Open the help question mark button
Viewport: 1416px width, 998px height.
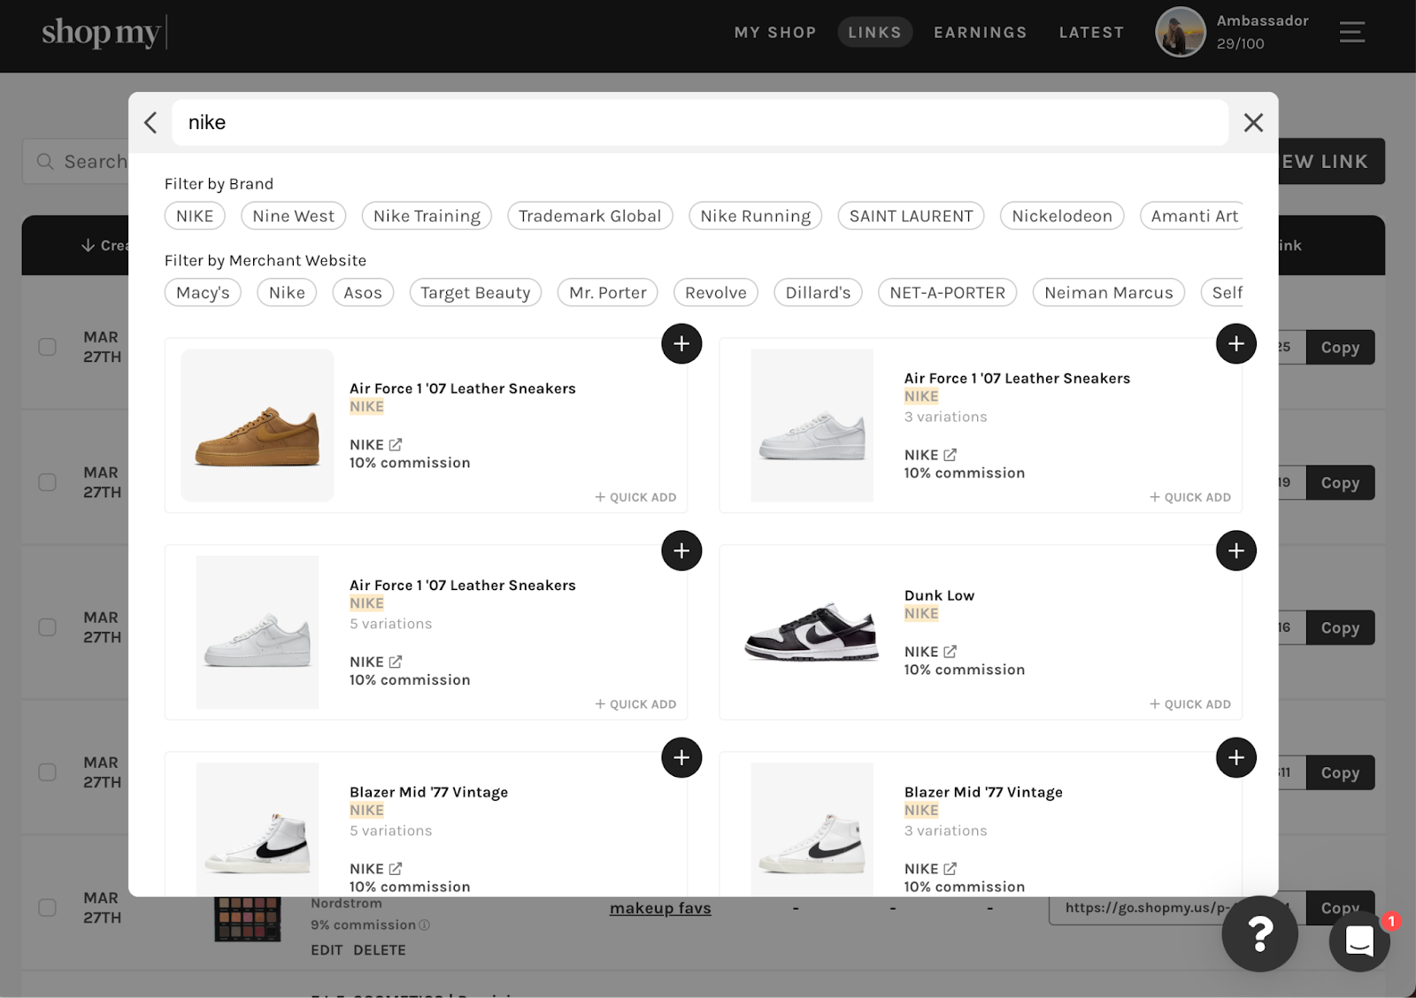(x=1259, y=933)
